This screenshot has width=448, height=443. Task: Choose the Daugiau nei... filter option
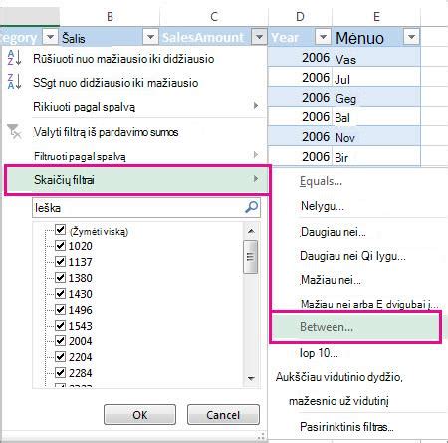pos(333,232)
